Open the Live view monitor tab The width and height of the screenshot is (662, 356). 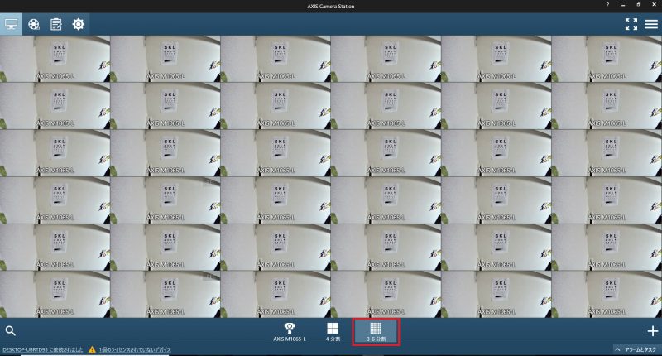(x=11, y=24)
